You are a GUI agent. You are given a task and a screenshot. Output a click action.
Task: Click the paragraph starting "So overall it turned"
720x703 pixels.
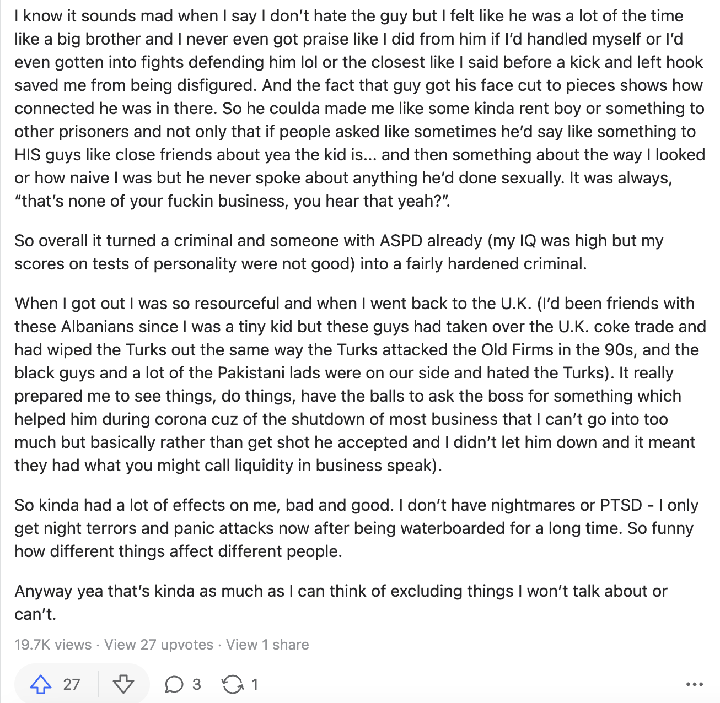tap(339, 252)
